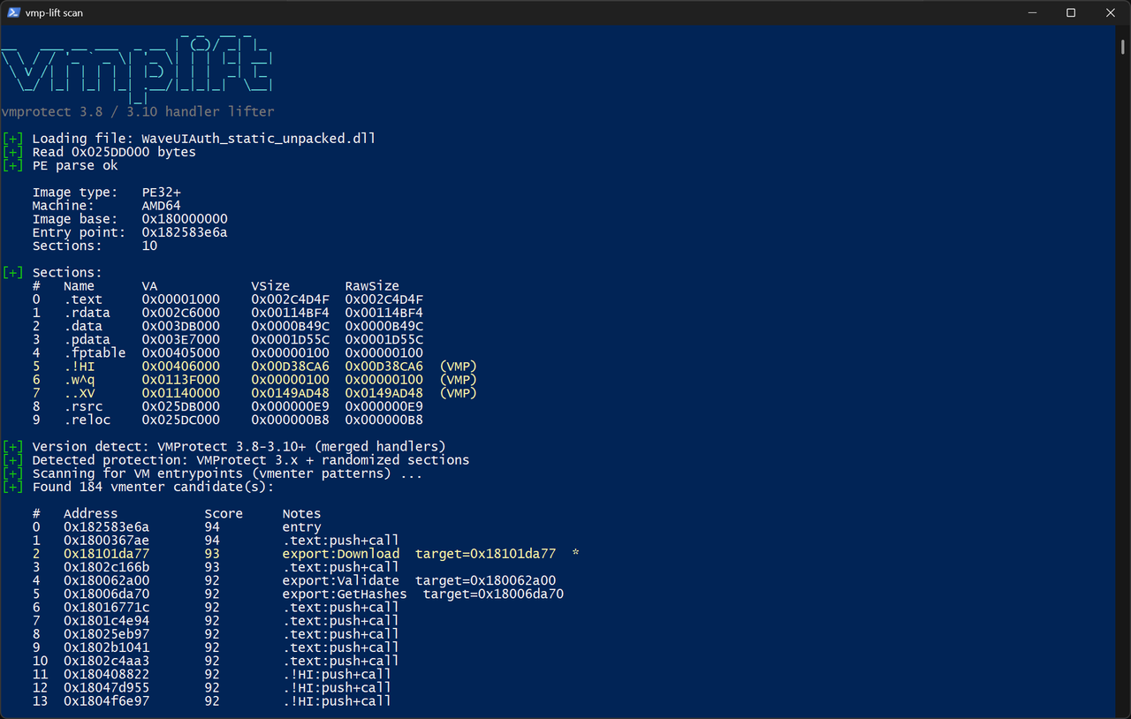Click the 'Found 184 vmenter candidate(s)' line

point(154,487)
